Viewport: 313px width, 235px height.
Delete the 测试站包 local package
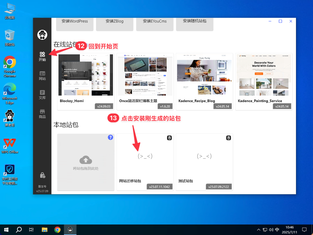coord(228,138)
